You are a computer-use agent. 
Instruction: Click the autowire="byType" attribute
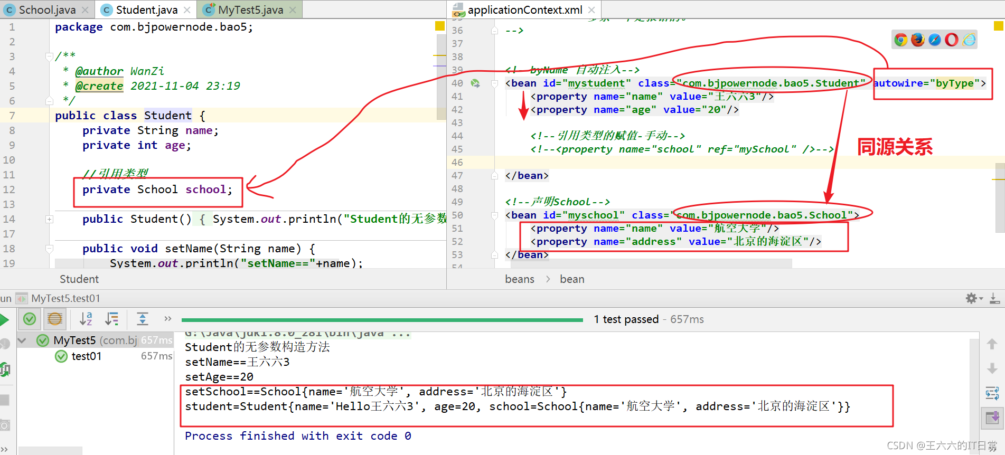click(x=926, y=83)
